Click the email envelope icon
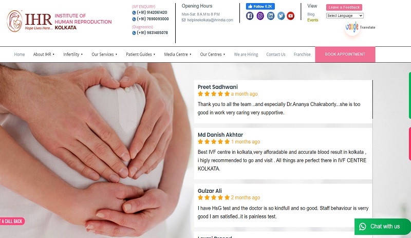This screenshot has height=238, width=411. 183,20
